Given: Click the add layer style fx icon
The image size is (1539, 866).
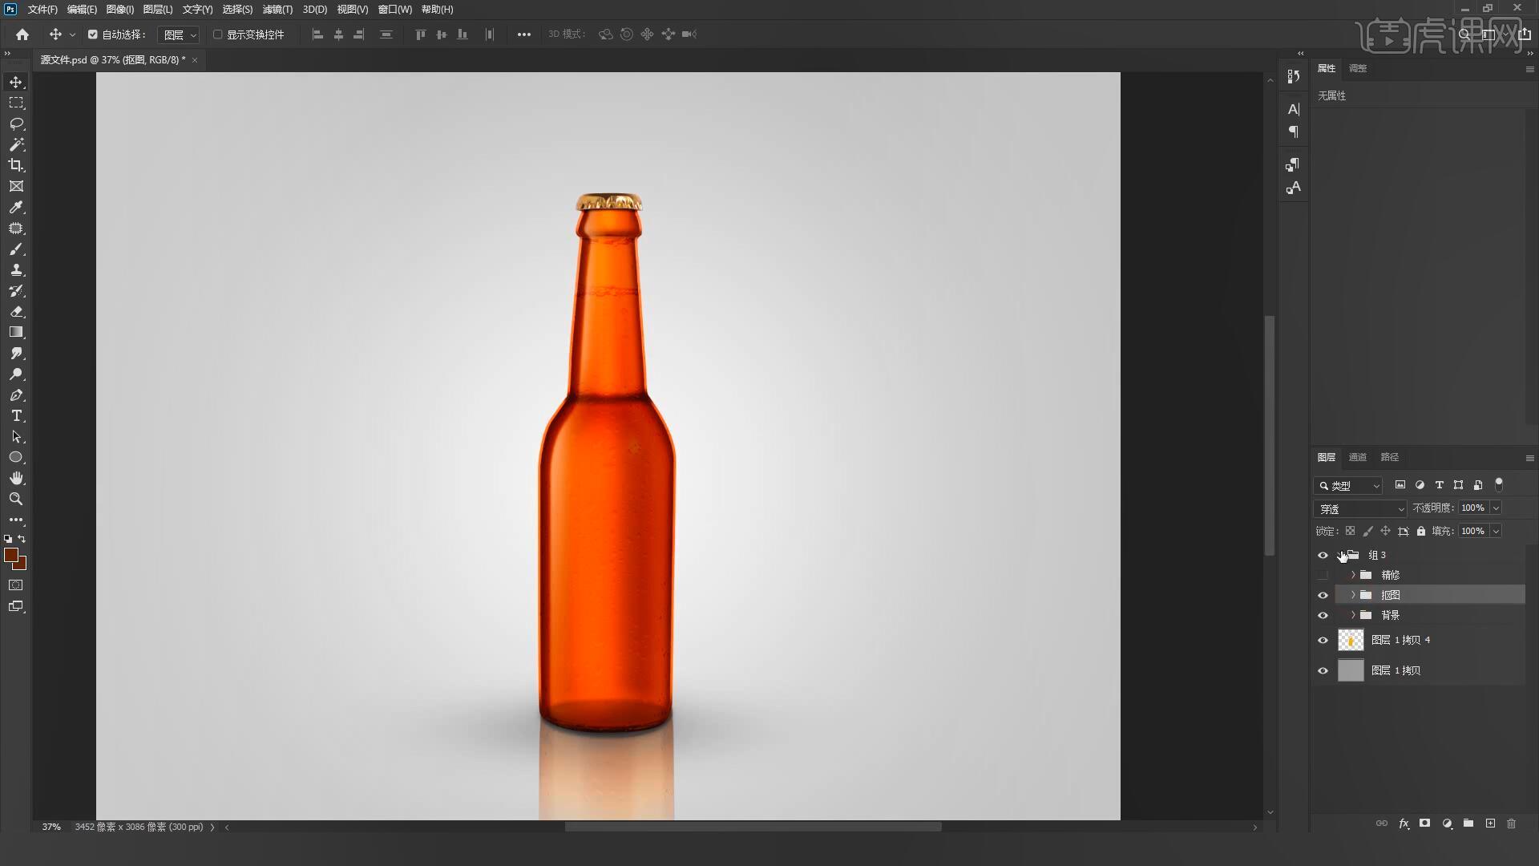Looking at the screenshot, I should [x=1404, y=824].
